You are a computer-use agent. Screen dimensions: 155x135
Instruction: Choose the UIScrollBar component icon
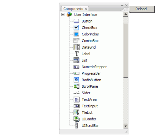[x=76, y=125]
